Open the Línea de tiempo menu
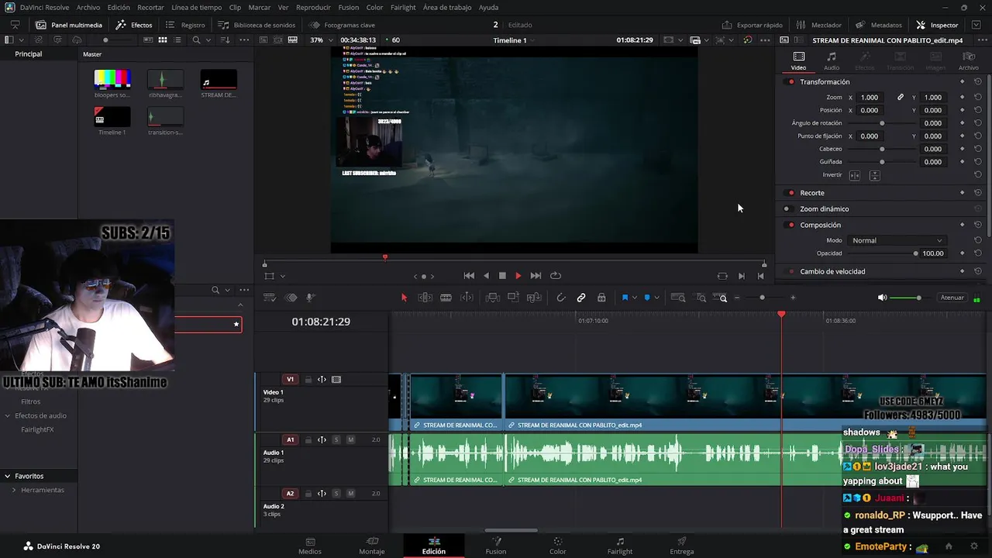The height and width of the screenshot is (558, 992). (x=196, y=7)
